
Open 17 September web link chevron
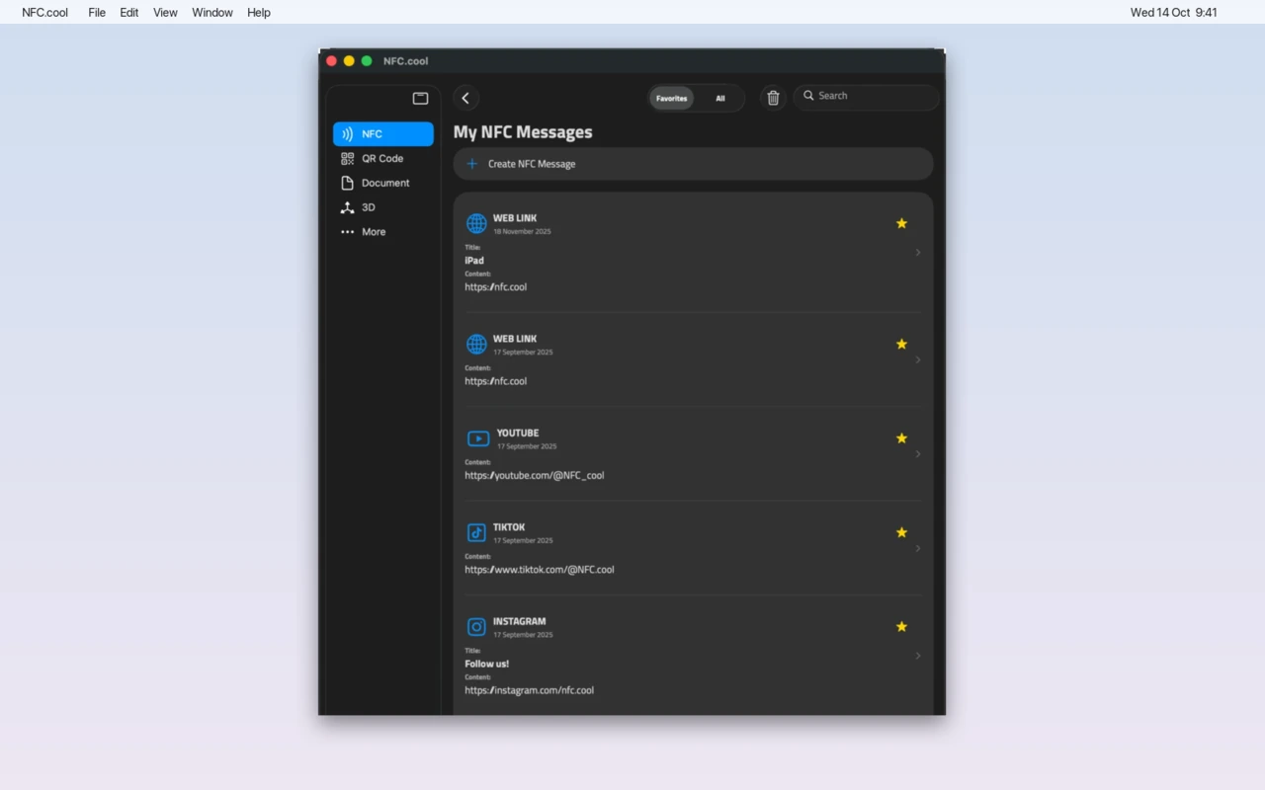[x=918, y=359]
